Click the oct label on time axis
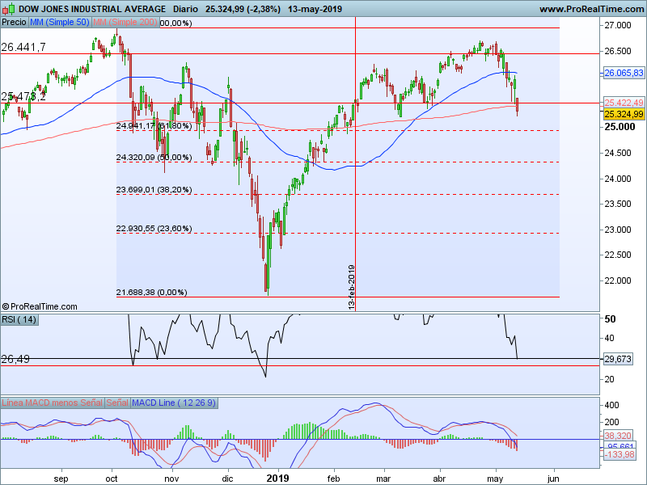647x485 pixels. coord(112,479)
